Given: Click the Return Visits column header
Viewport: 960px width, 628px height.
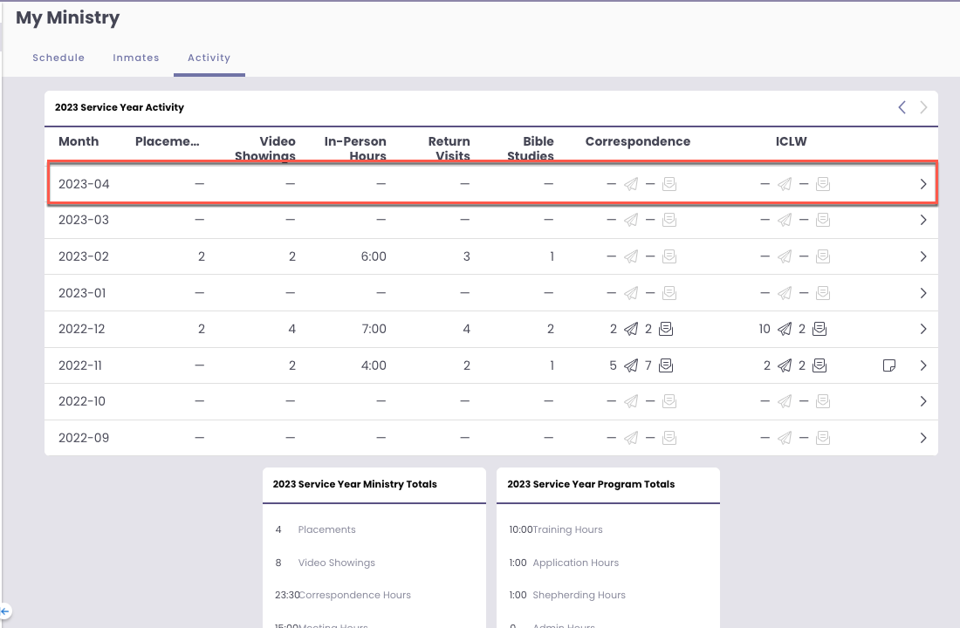Looking at the screenshot, I should (x=449, y=148).
